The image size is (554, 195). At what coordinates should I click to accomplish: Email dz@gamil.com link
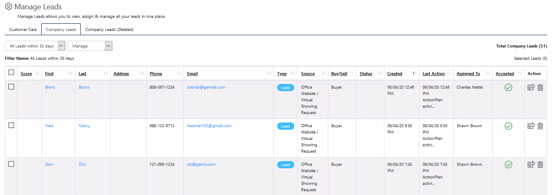(x=201, y=164)
